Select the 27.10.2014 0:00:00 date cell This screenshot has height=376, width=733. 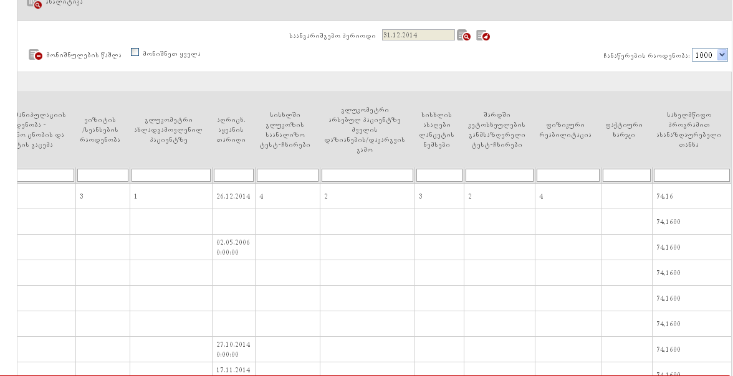point(233,349)
